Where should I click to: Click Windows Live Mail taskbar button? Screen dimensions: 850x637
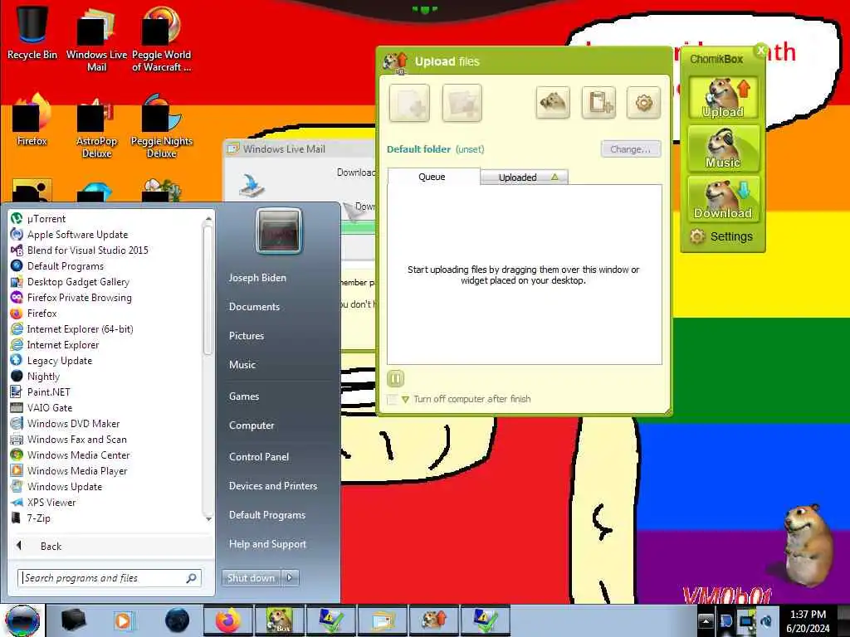(382, 620)
